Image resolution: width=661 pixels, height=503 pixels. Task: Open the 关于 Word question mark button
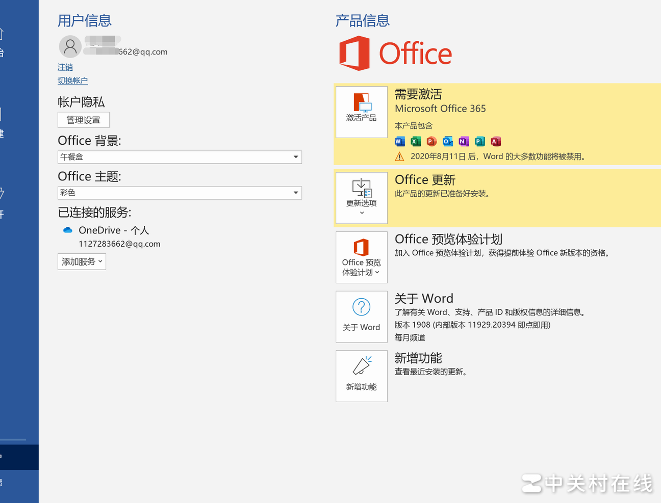361,316
